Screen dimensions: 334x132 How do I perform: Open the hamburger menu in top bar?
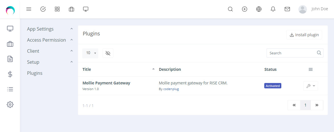pyautogui.click(x=29, y=9)
